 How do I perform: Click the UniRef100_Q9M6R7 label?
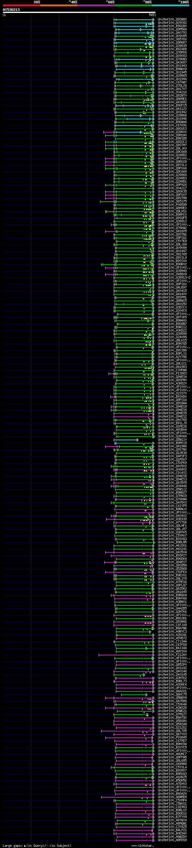[x=172, y=42]
